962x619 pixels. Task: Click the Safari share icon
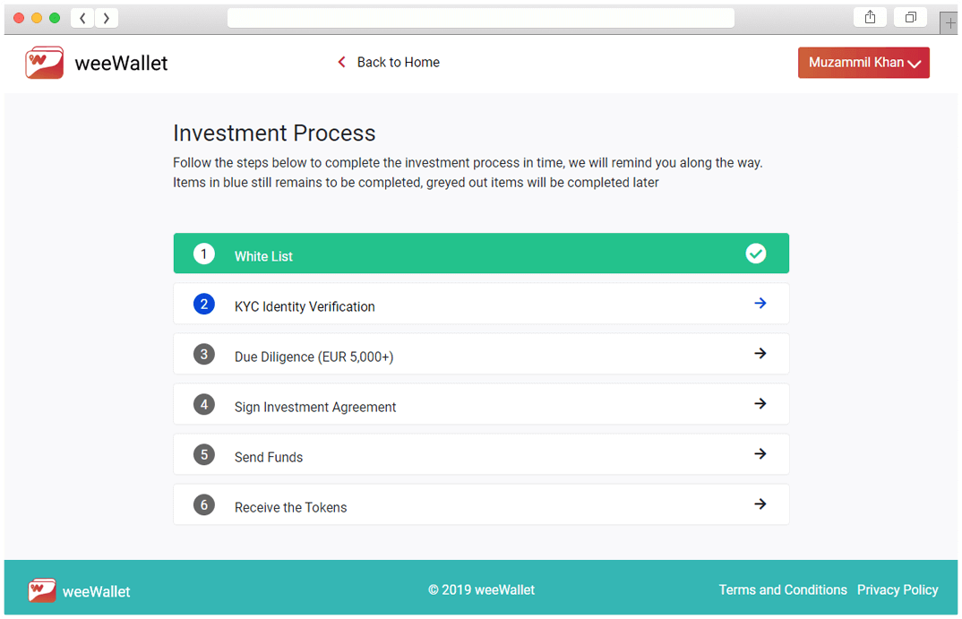tap(869, 18)
